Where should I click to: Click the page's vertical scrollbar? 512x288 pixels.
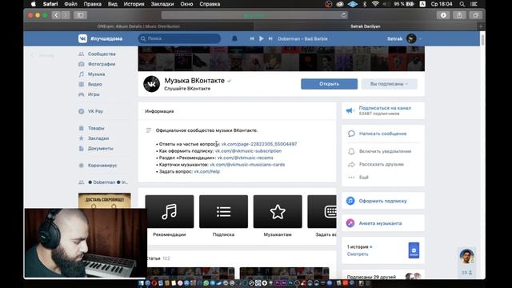coord(482,40)
